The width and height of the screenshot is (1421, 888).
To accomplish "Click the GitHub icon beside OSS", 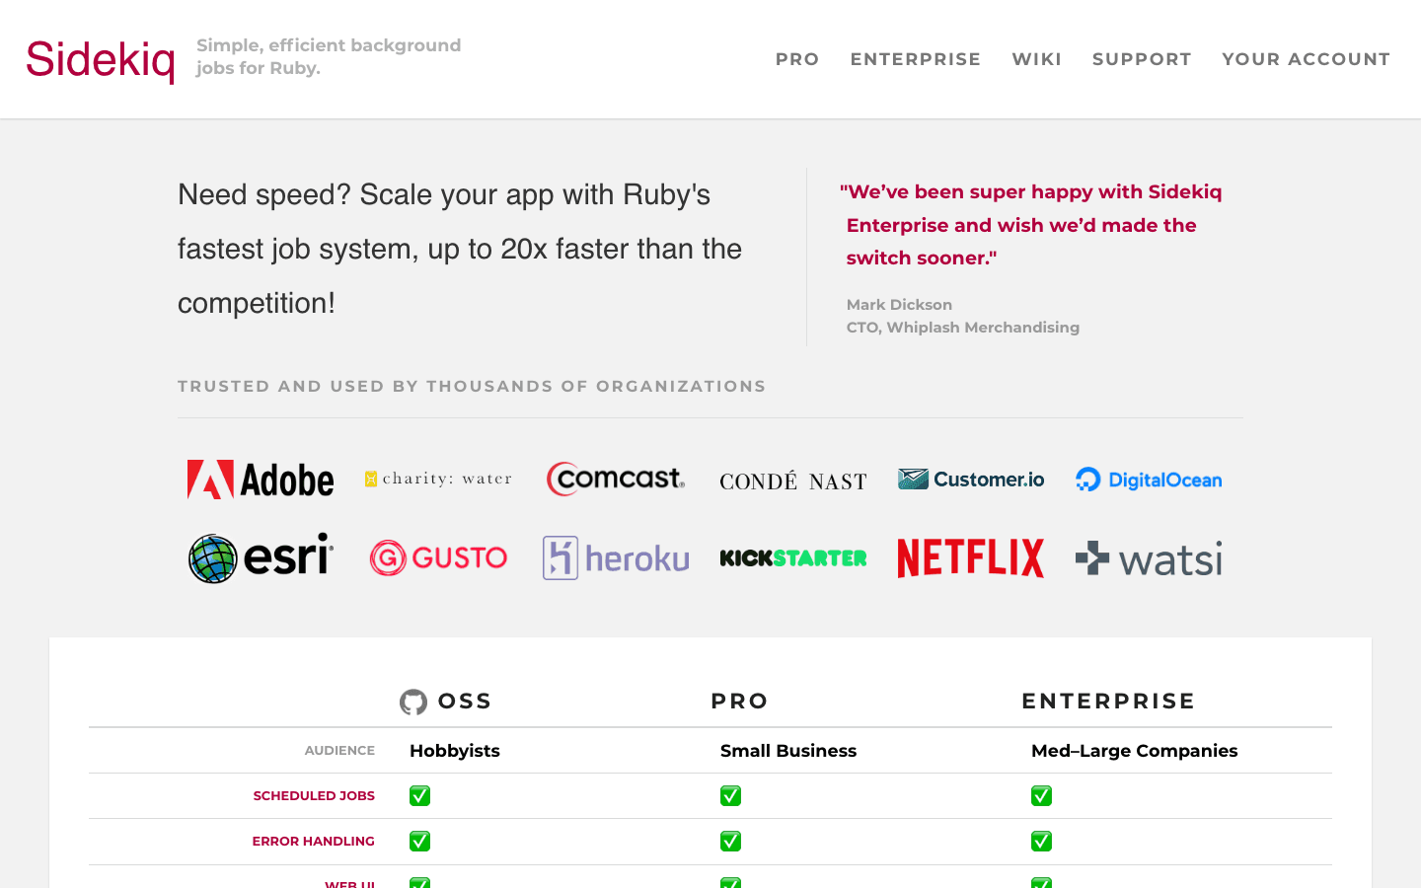I will (x=413, y=702).
